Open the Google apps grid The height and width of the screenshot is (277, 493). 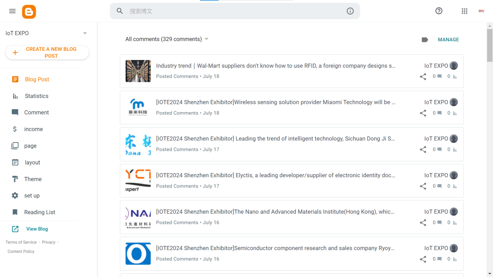click(x=464, y=11)
